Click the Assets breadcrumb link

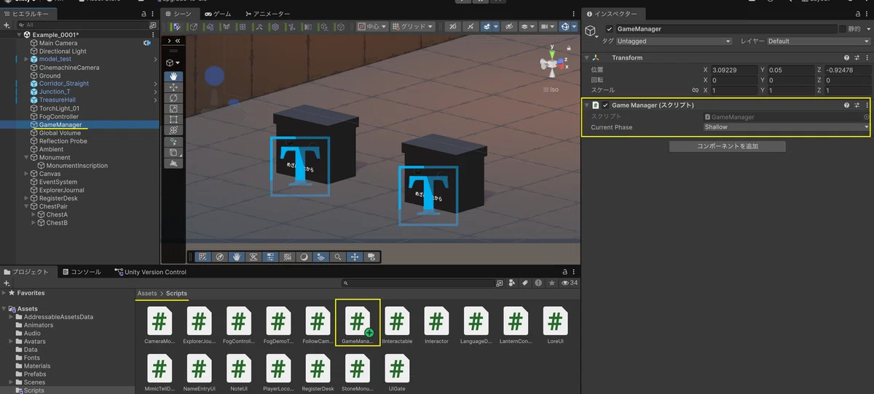146,294
